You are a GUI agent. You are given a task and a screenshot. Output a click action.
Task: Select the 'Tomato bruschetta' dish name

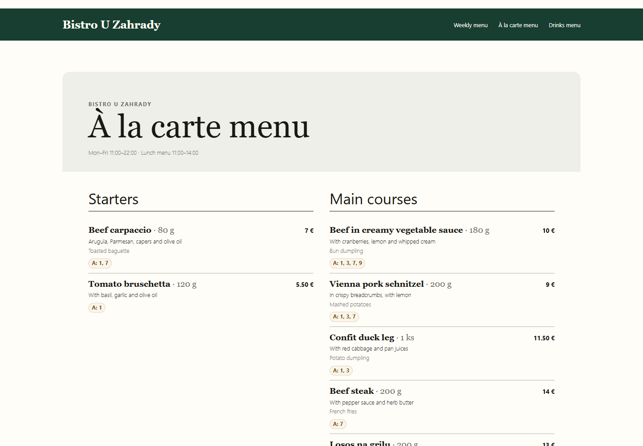click(x=129, y=284)
